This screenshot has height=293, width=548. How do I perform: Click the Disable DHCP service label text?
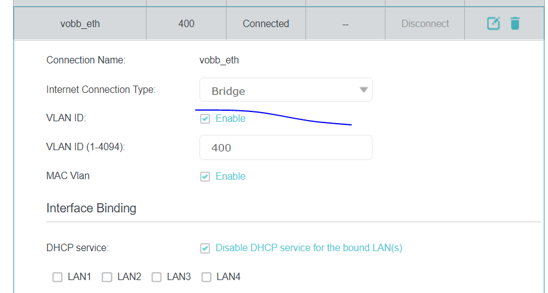[309, 248]
